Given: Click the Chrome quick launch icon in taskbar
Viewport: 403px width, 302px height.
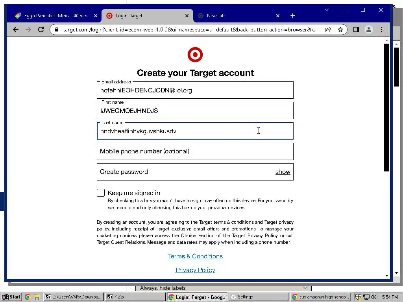Looking at the screenshot, I should (28, 297).
